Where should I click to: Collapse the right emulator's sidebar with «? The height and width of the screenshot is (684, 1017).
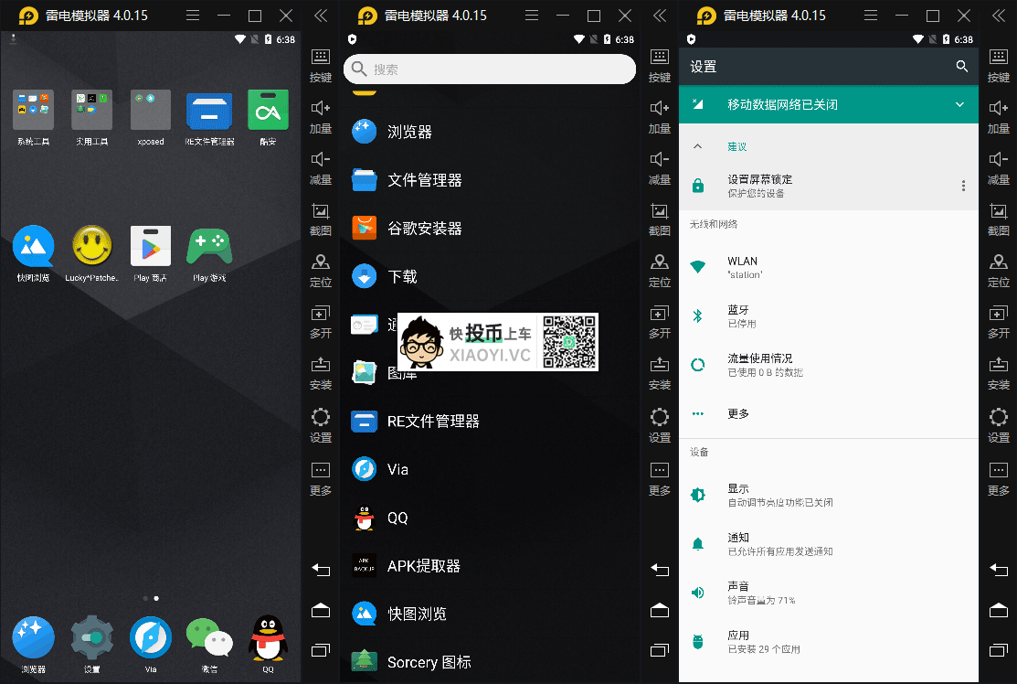[999, 15]
